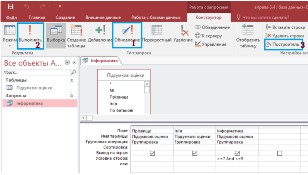
Task: Toggle Вывод на экран for Інформатика column
Action: click(237, 153)
